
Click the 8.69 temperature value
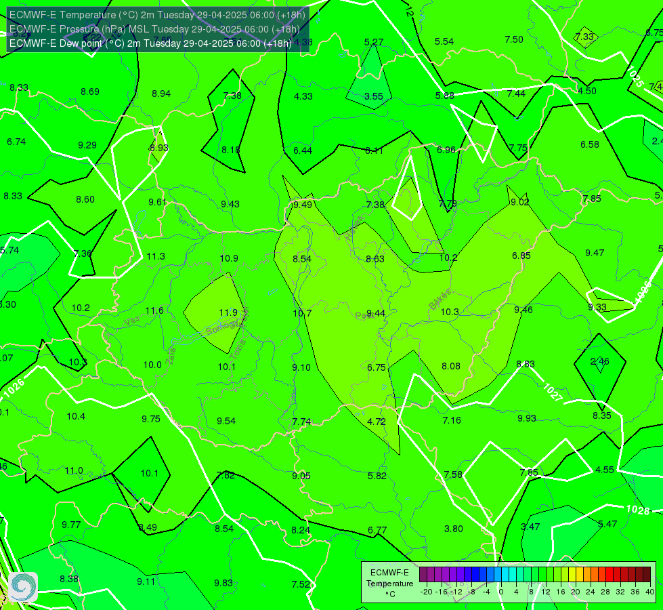point(90,92)
